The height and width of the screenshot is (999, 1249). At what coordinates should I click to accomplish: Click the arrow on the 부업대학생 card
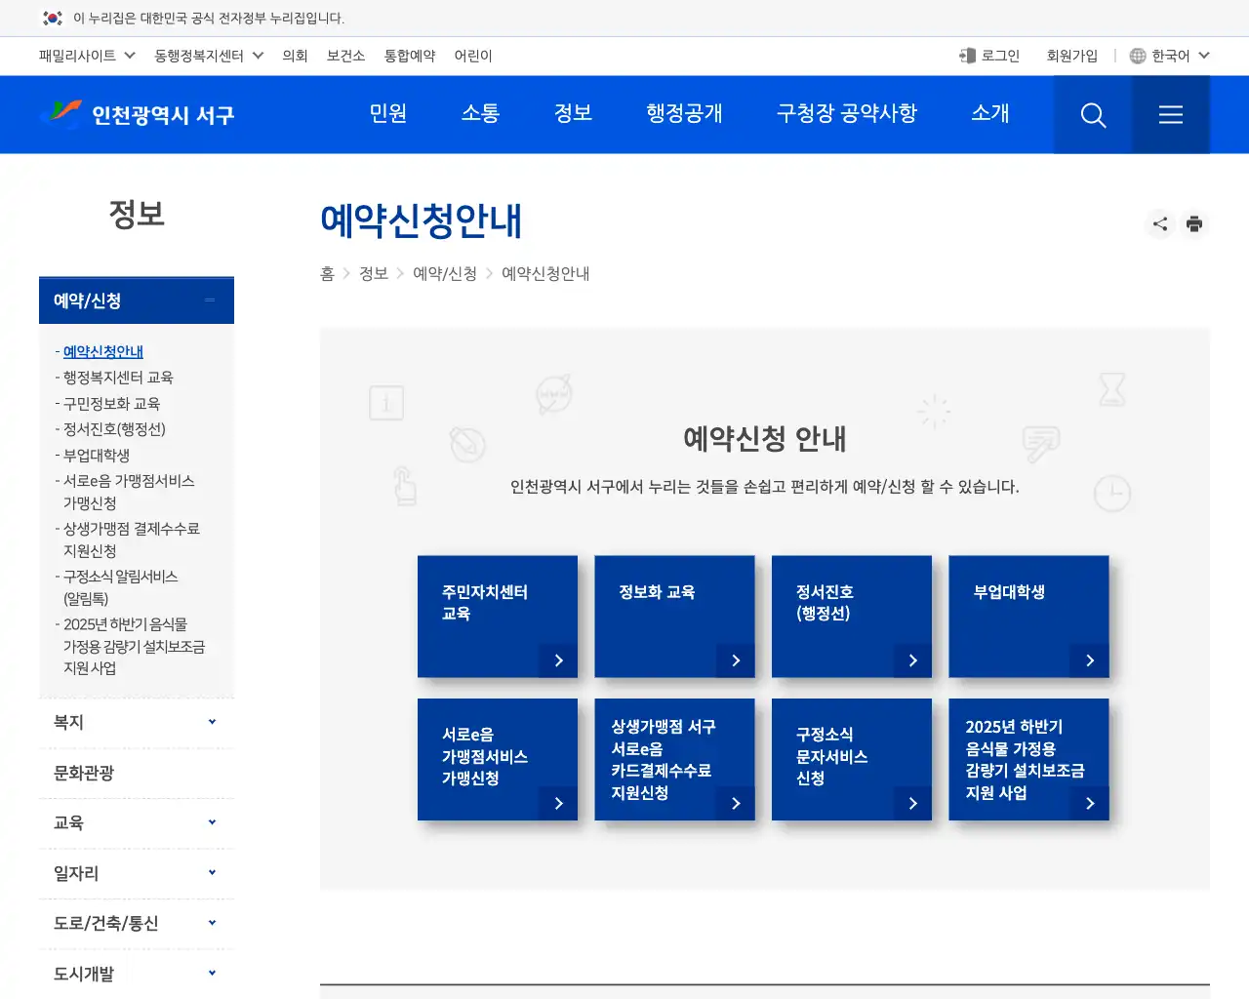tap(1089, 660)
